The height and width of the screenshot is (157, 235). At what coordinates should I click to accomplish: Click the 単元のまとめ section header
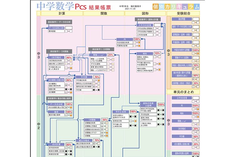tap(183, 92)
